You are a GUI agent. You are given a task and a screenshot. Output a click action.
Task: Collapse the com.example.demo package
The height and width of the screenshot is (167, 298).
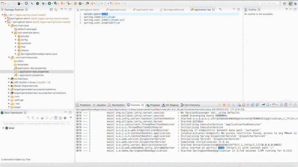(12, 32)
